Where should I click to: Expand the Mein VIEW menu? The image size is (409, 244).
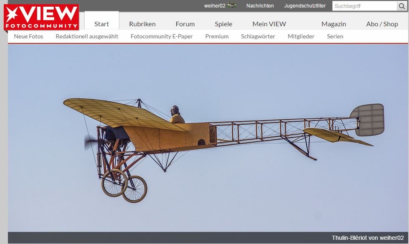(269, 24)
